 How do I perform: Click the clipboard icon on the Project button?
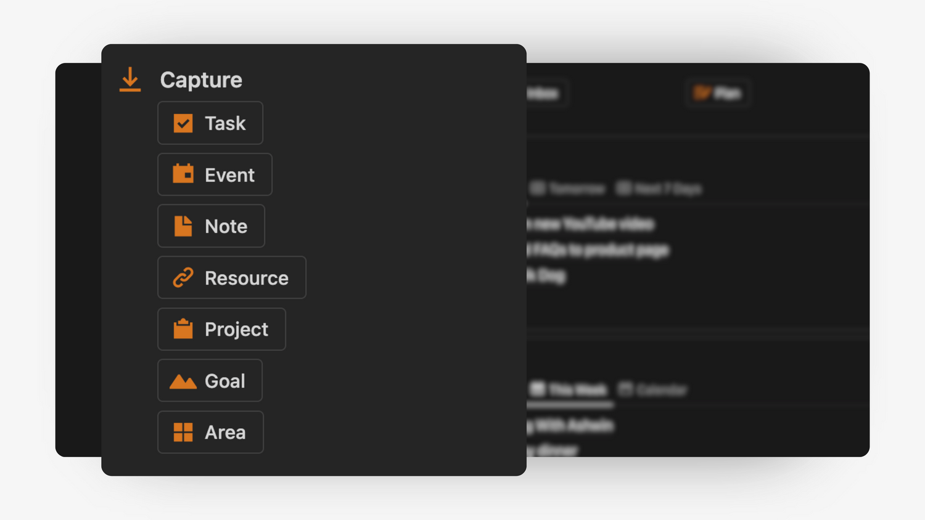pos(183,329)
